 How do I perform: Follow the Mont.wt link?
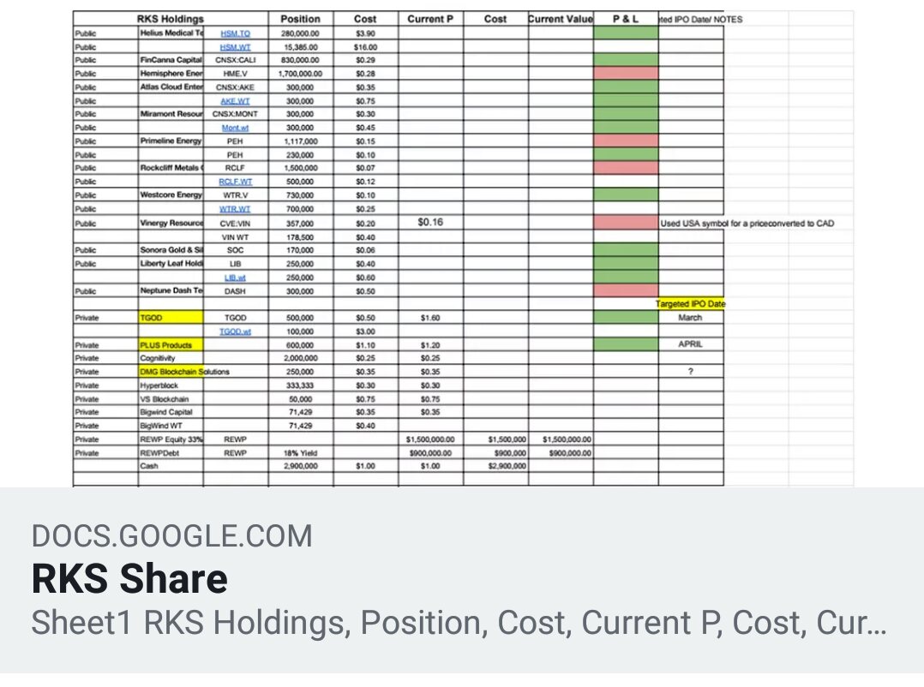point(235,128)
